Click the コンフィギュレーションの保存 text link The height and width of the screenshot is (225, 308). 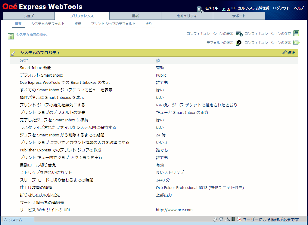[268, 34]
